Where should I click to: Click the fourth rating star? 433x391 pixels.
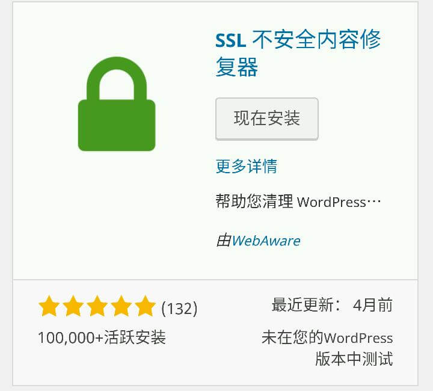121,306
